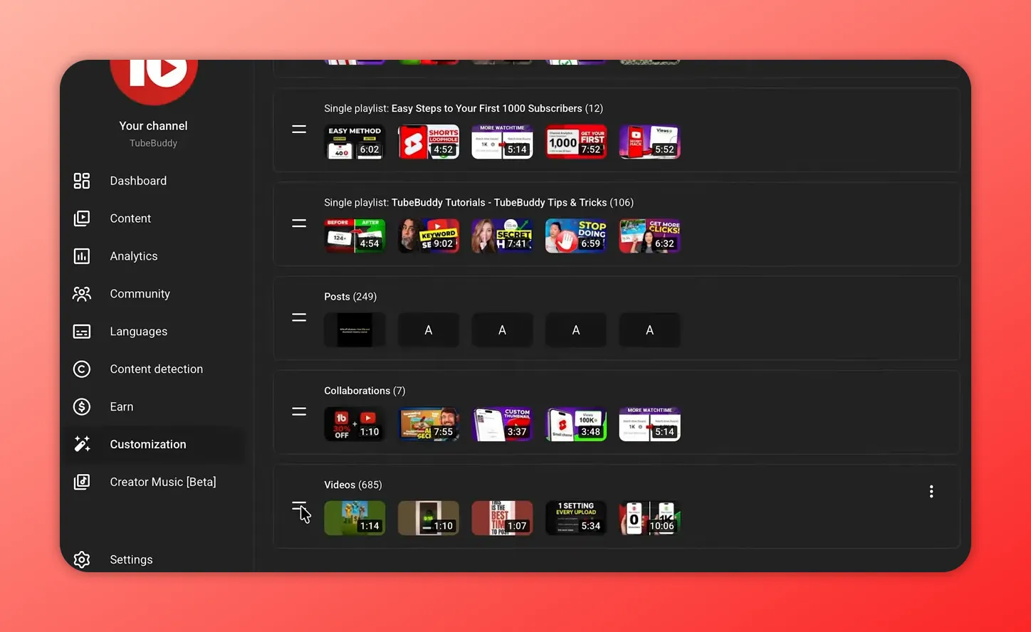Open the 1 Setting Every Upload 5:34 thumbnail

click(x=576, y=518)
